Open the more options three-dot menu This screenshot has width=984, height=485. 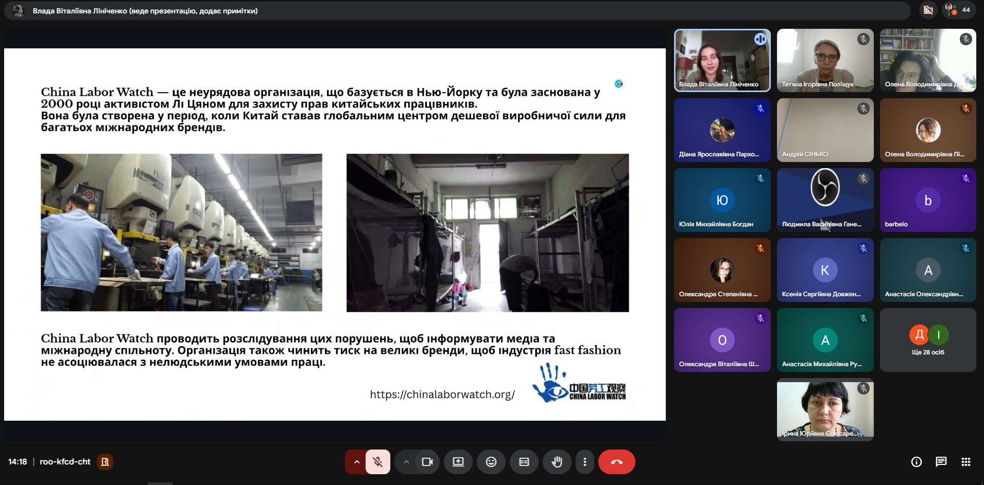click(584, 462)
